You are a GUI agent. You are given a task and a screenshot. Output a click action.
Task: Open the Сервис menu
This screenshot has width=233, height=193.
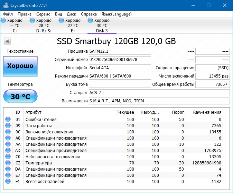43,14
